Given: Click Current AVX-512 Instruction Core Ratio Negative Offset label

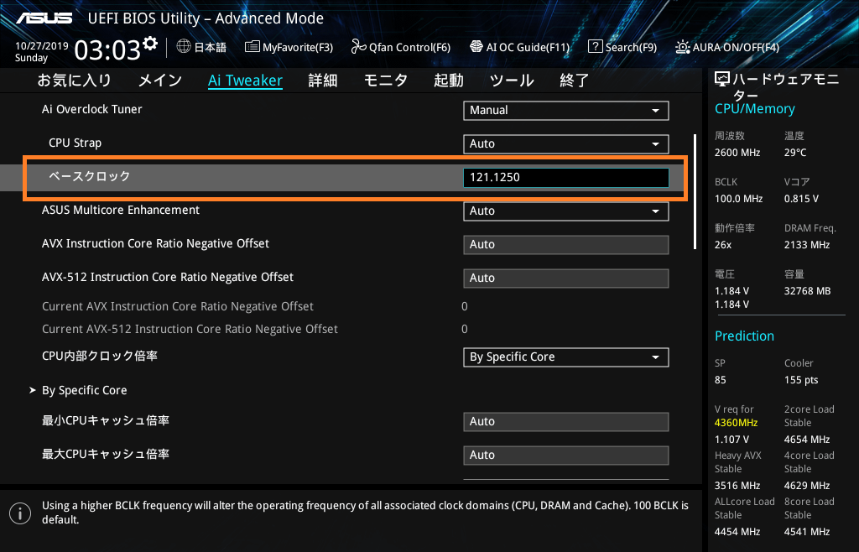Looking at the screenshot, I should point(190,329).
